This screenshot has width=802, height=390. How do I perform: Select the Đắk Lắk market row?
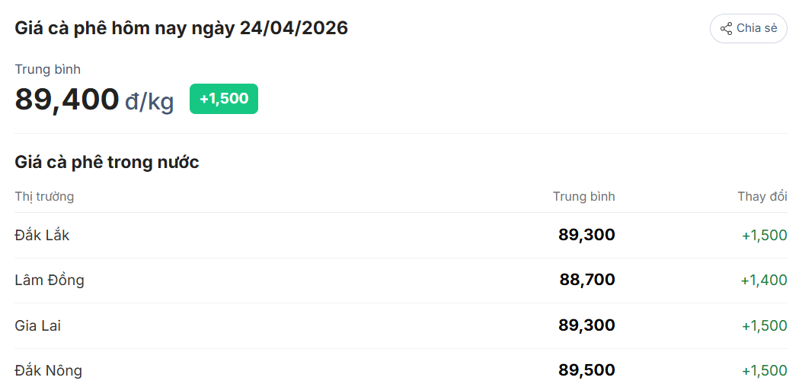point(42,235)
